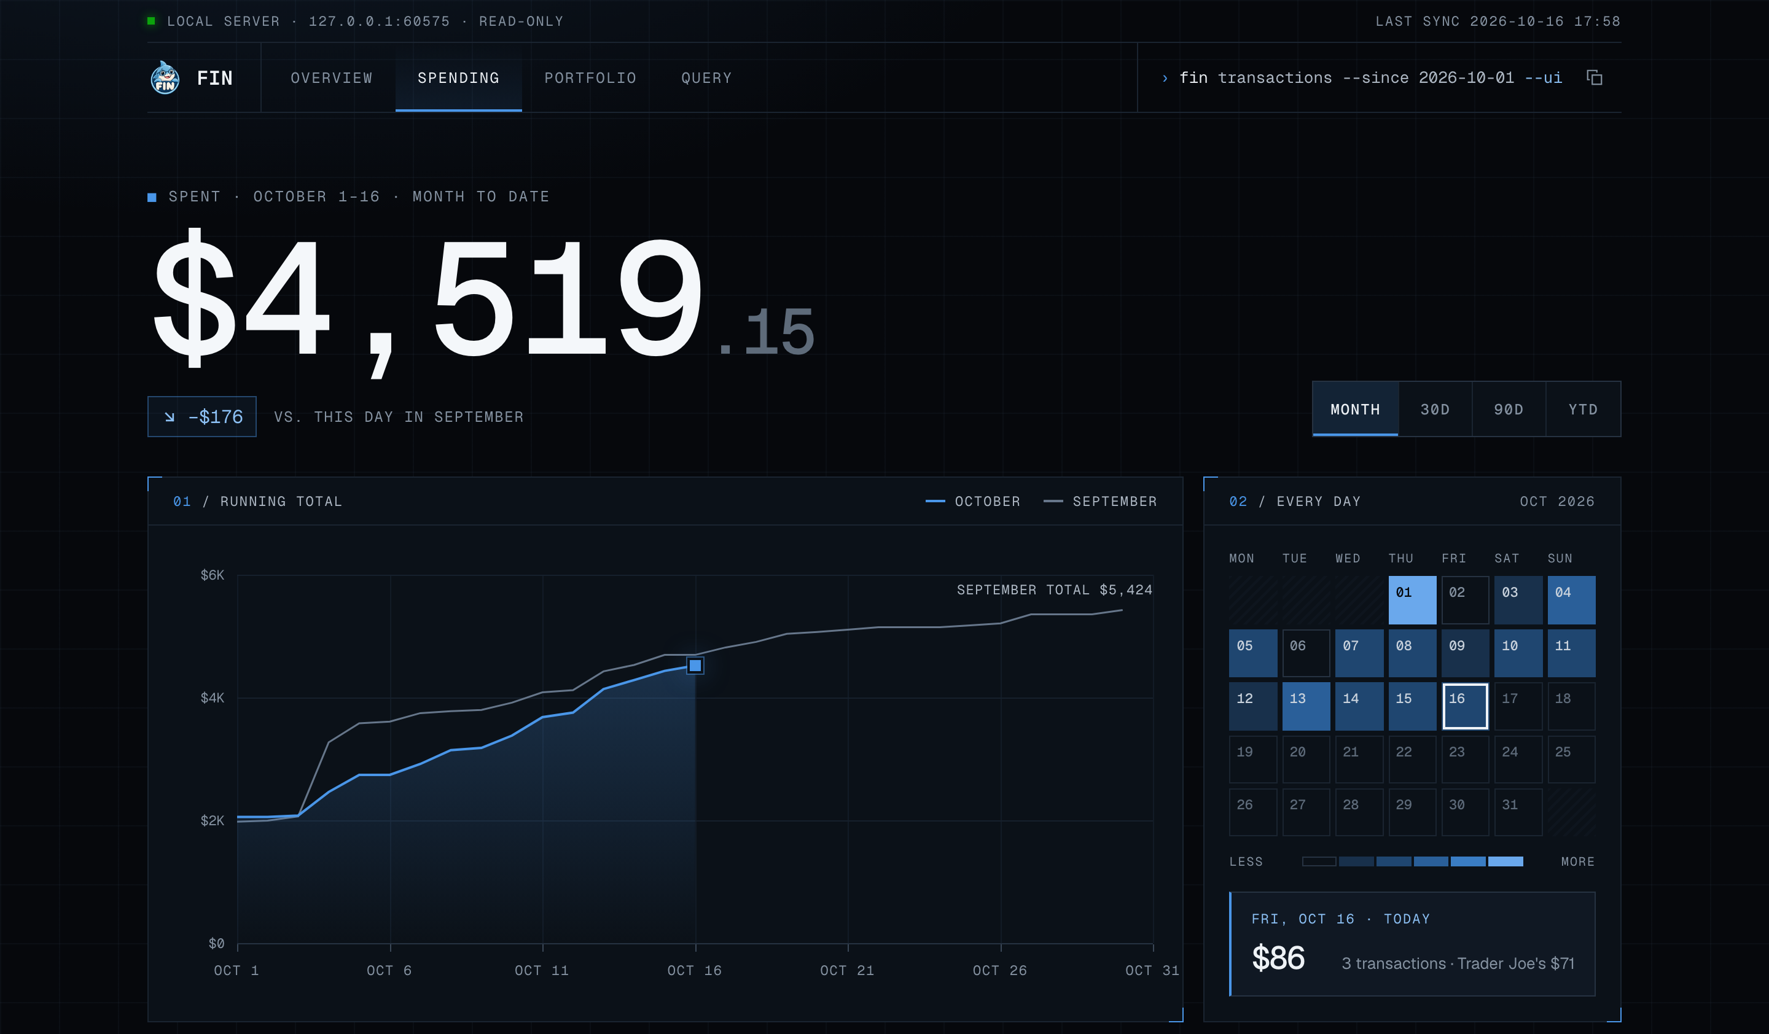Click the FIN shark logo icon
The width and height of the screenshot is (1769, 1034).
165,78
